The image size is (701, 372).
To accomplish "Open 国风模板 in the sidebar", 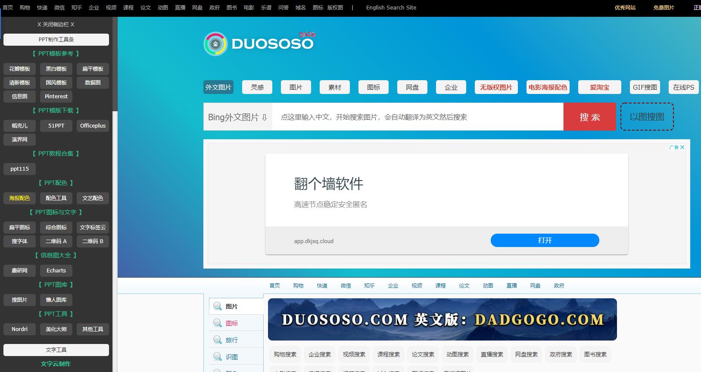I will [56, 83].
